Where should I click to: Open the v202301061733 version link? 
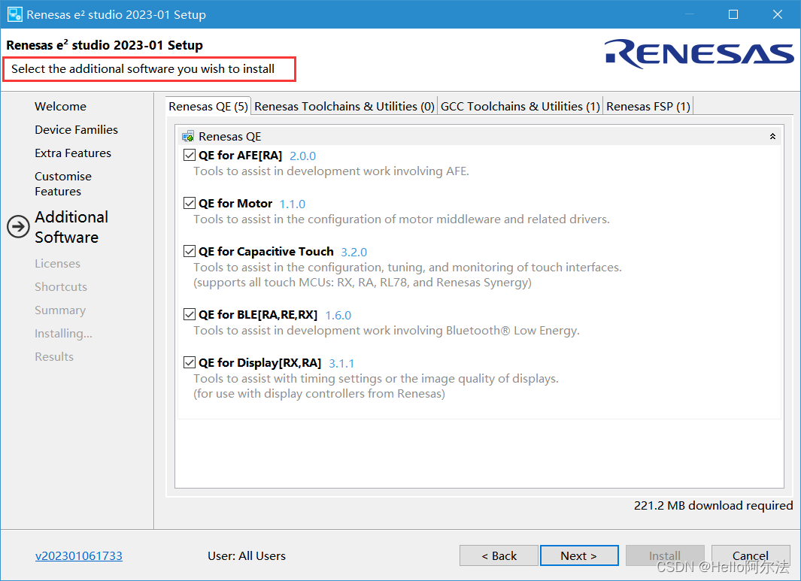pos(79,555)
